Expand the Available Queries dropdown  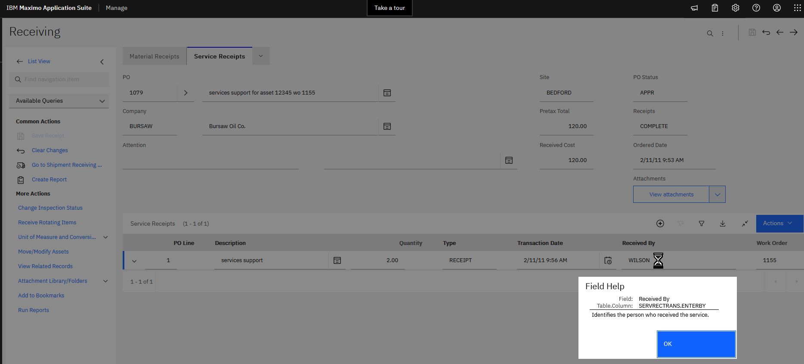coord(59,101)
